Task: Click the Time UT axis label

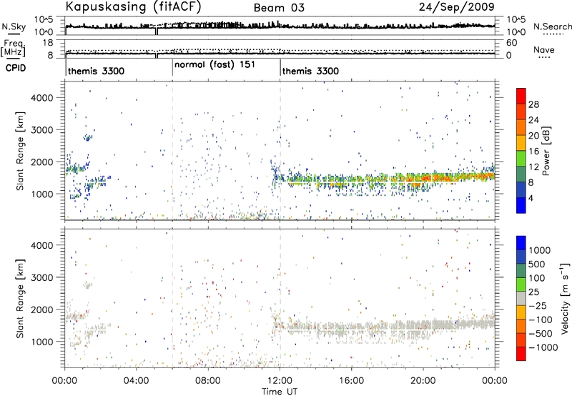Action: click(x=280, y=392)
